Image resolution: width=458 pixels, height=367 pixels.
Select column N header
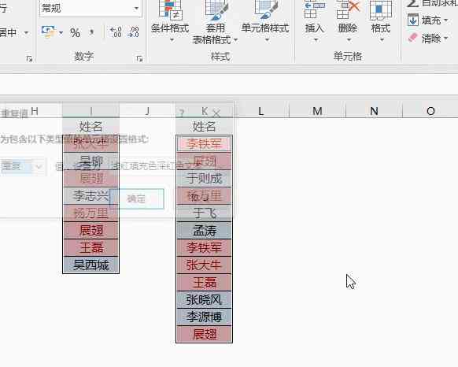pos(374,111)
